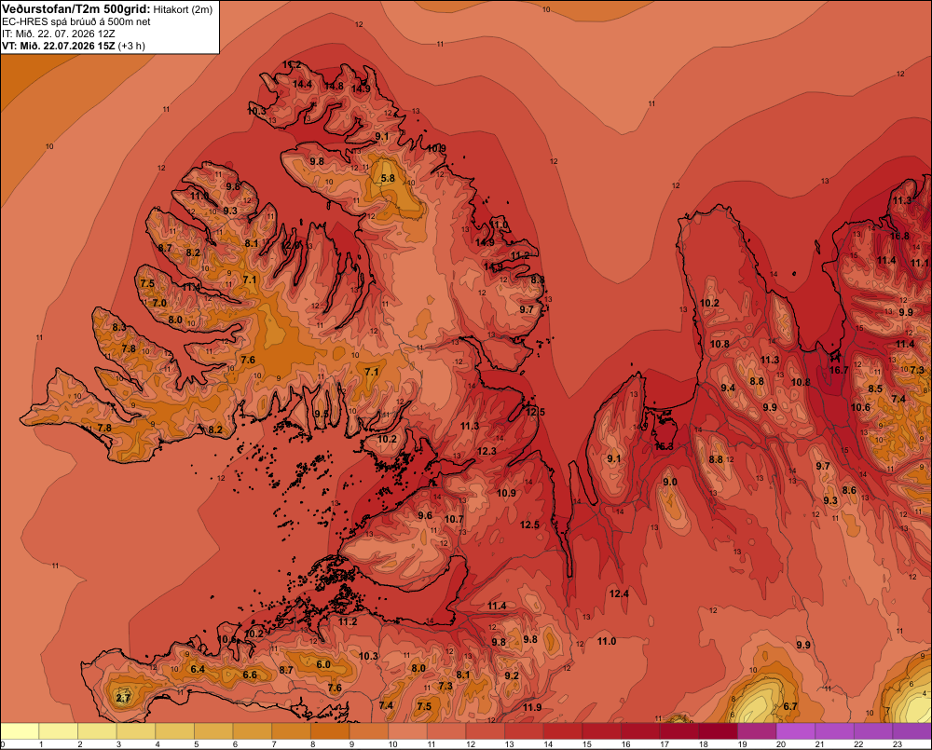This screenshot has height=750, width=932.
Task: Click the 9.0 temperature value
Action: click(x=670, y=482)
